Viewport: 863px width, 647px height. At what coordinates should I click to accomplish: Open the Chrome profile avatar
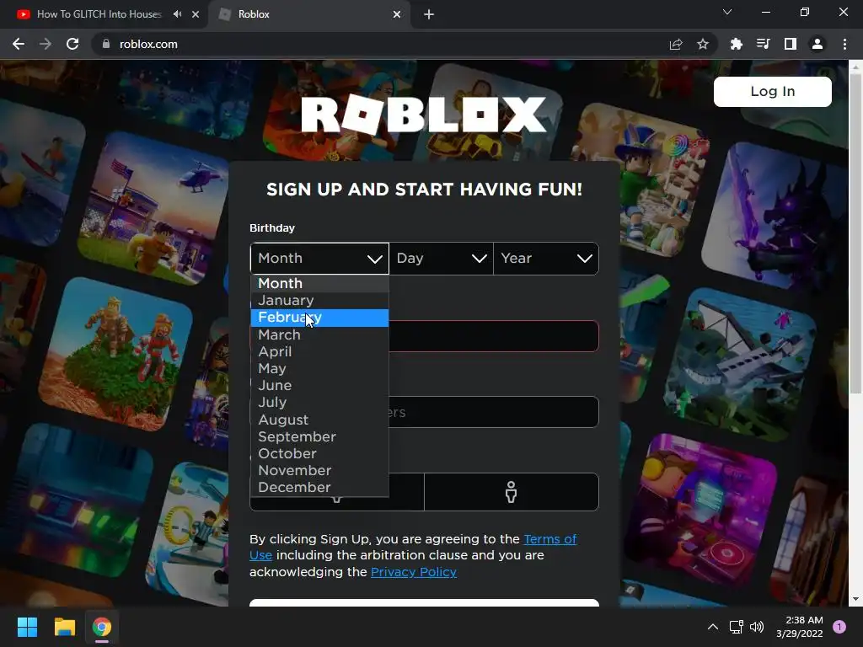click(x=817, y=44)
